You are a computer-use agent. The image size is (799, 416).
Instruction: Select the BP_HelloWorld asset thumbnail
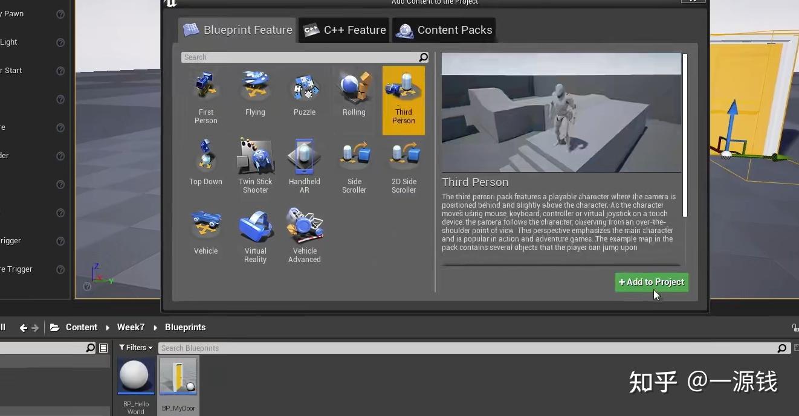point(136,376)
